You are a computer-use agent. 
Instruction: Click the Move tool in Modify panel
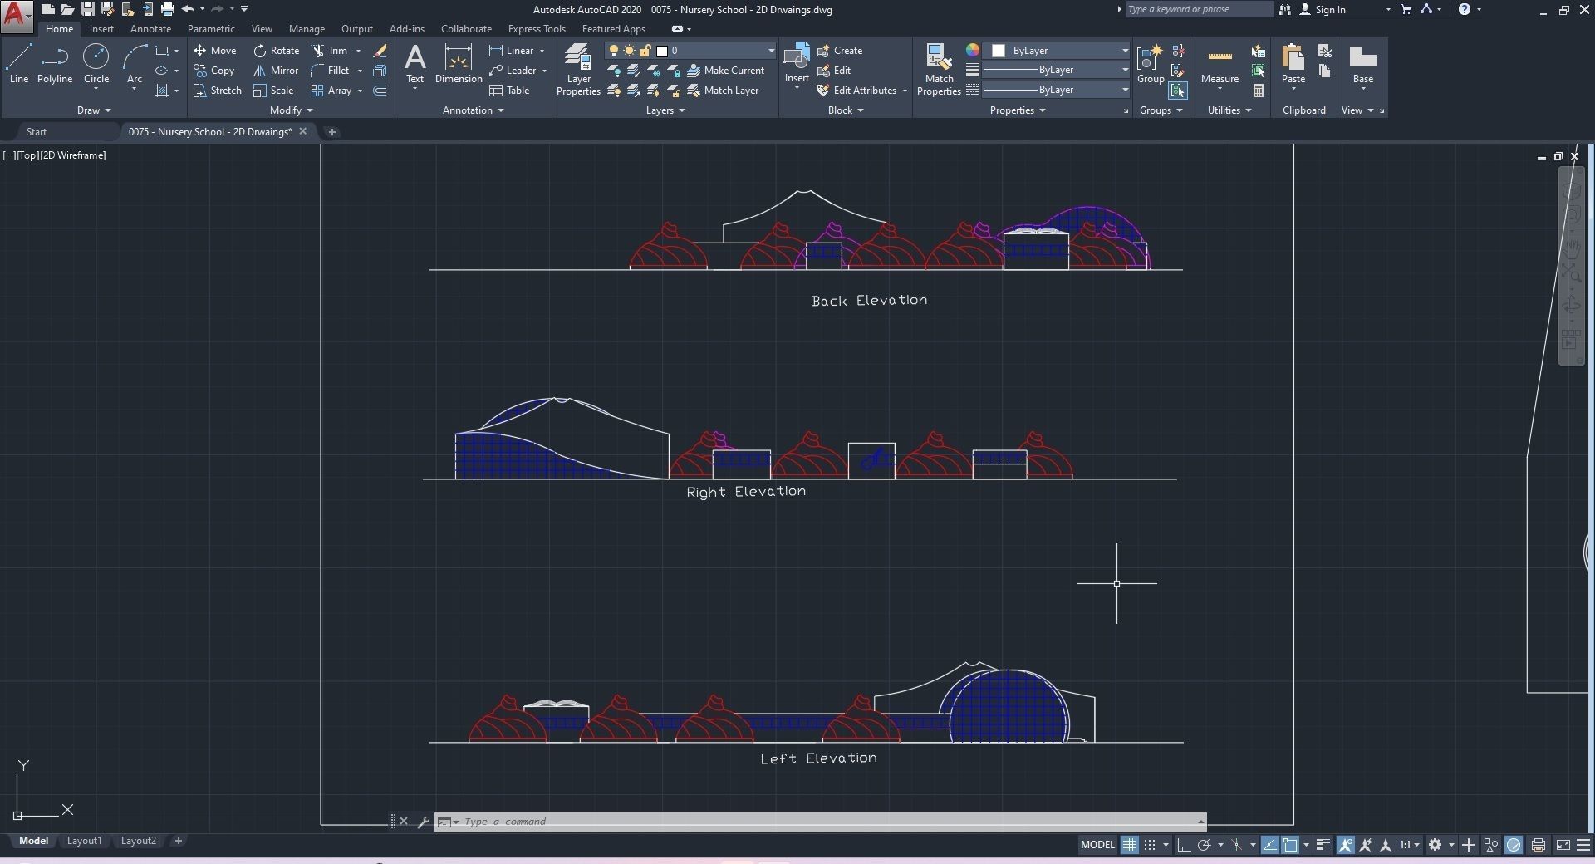point(215,51)
